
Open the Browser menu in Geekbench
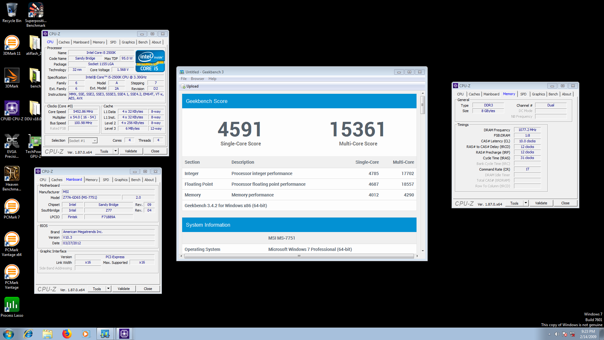[198, 79]
